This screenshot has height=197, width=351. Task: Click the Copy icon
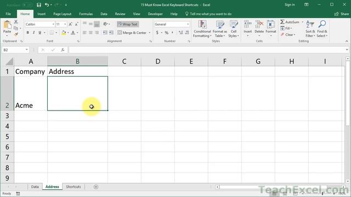[x=16, y=28]
